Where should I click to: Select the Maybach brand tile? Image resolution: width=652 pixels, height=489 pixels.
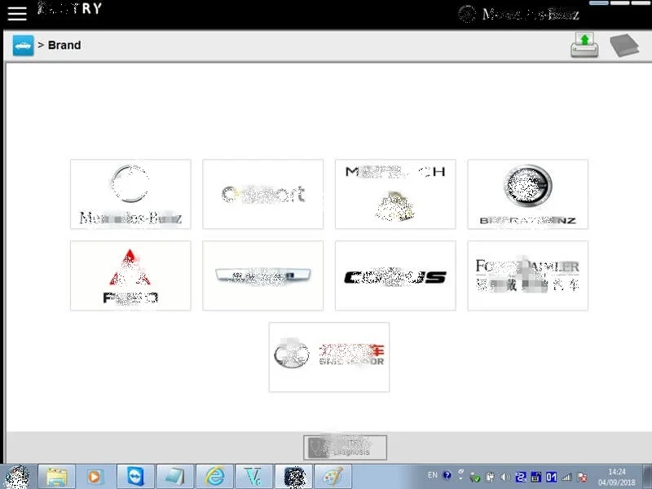point(395,194)
